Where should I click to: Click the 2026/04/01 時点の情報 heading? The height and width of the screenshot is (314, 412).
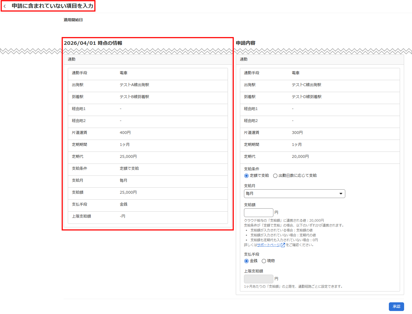pyautogui.click(x=93, y=43)
